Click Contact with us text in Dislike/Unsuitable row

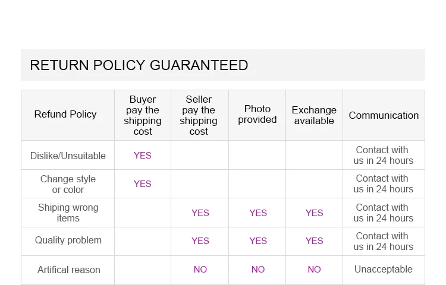point(384,156)
